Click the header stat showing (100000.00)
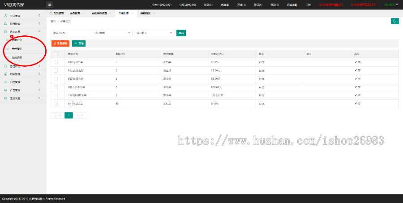This screenshot has height=203, width=403. pyautogui.click(x=161, y=5)
